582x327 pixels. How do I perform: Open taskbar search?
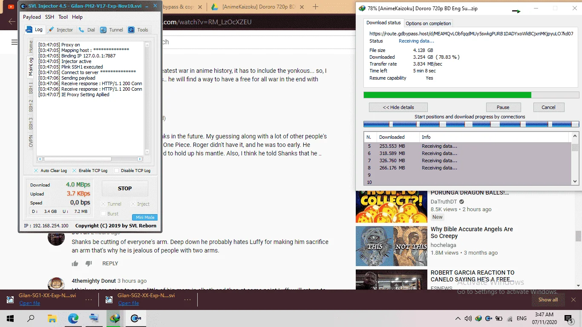click(31, 318)
